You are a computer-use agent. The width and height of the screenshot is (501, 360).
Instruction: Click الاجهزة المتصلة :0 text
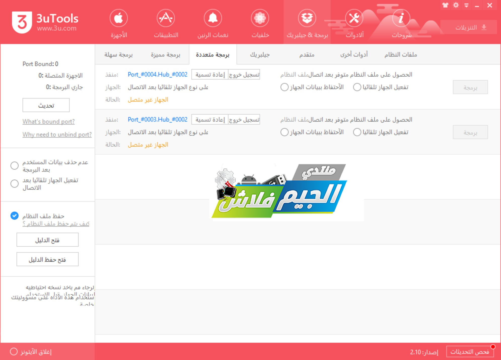(60, 75)
